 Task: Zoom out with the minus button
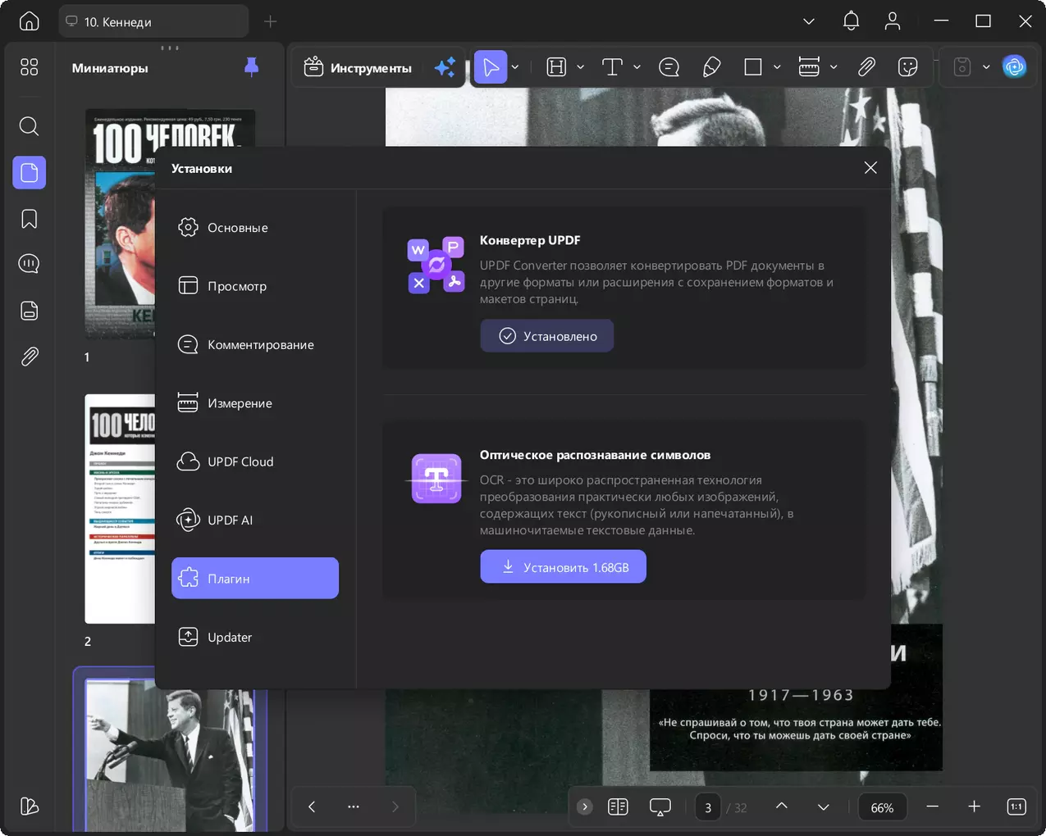933,806
